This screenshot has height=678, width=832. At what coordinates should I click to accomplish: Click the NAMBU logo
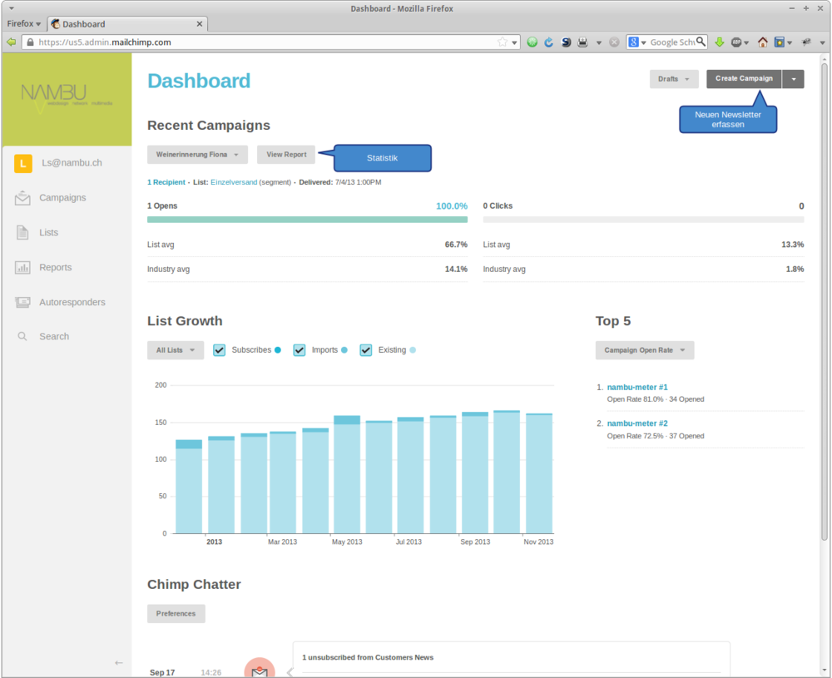pos(66,97)
